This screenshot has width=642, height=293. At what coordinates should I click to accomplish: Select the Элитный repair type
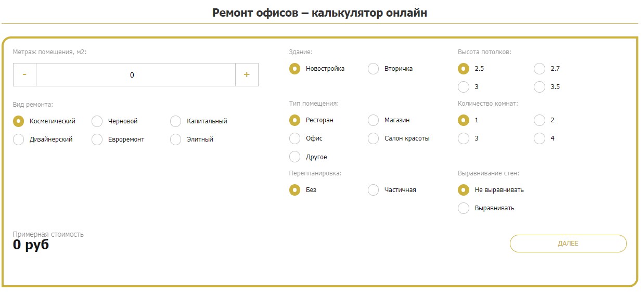pyautogui.click(x=176, y=139)
